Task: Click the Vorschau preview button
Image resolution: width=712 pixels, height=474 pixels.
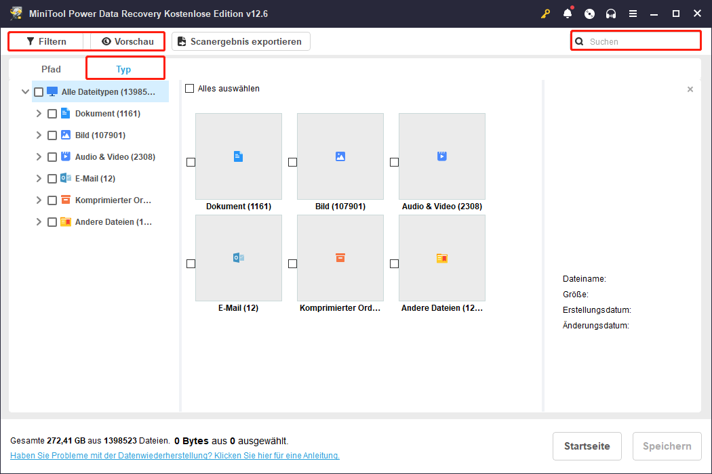Action: coord(127,41)
